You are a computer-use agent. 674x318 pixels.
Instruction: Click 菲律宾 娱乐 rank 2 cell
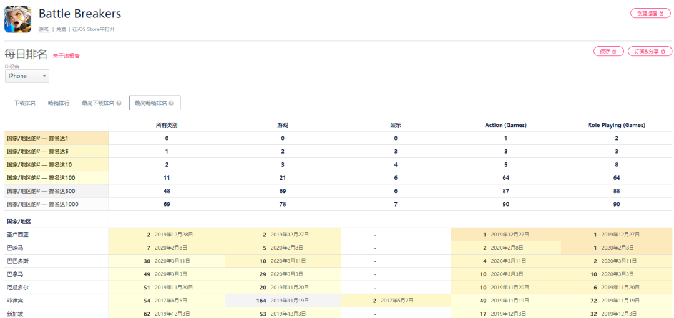point(396,301)
